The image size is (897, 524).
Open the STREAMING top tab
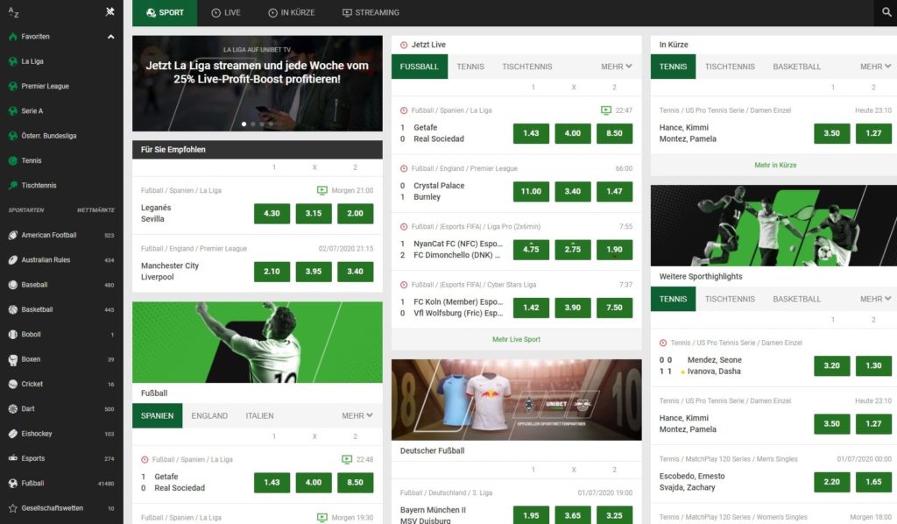point(371,12)
